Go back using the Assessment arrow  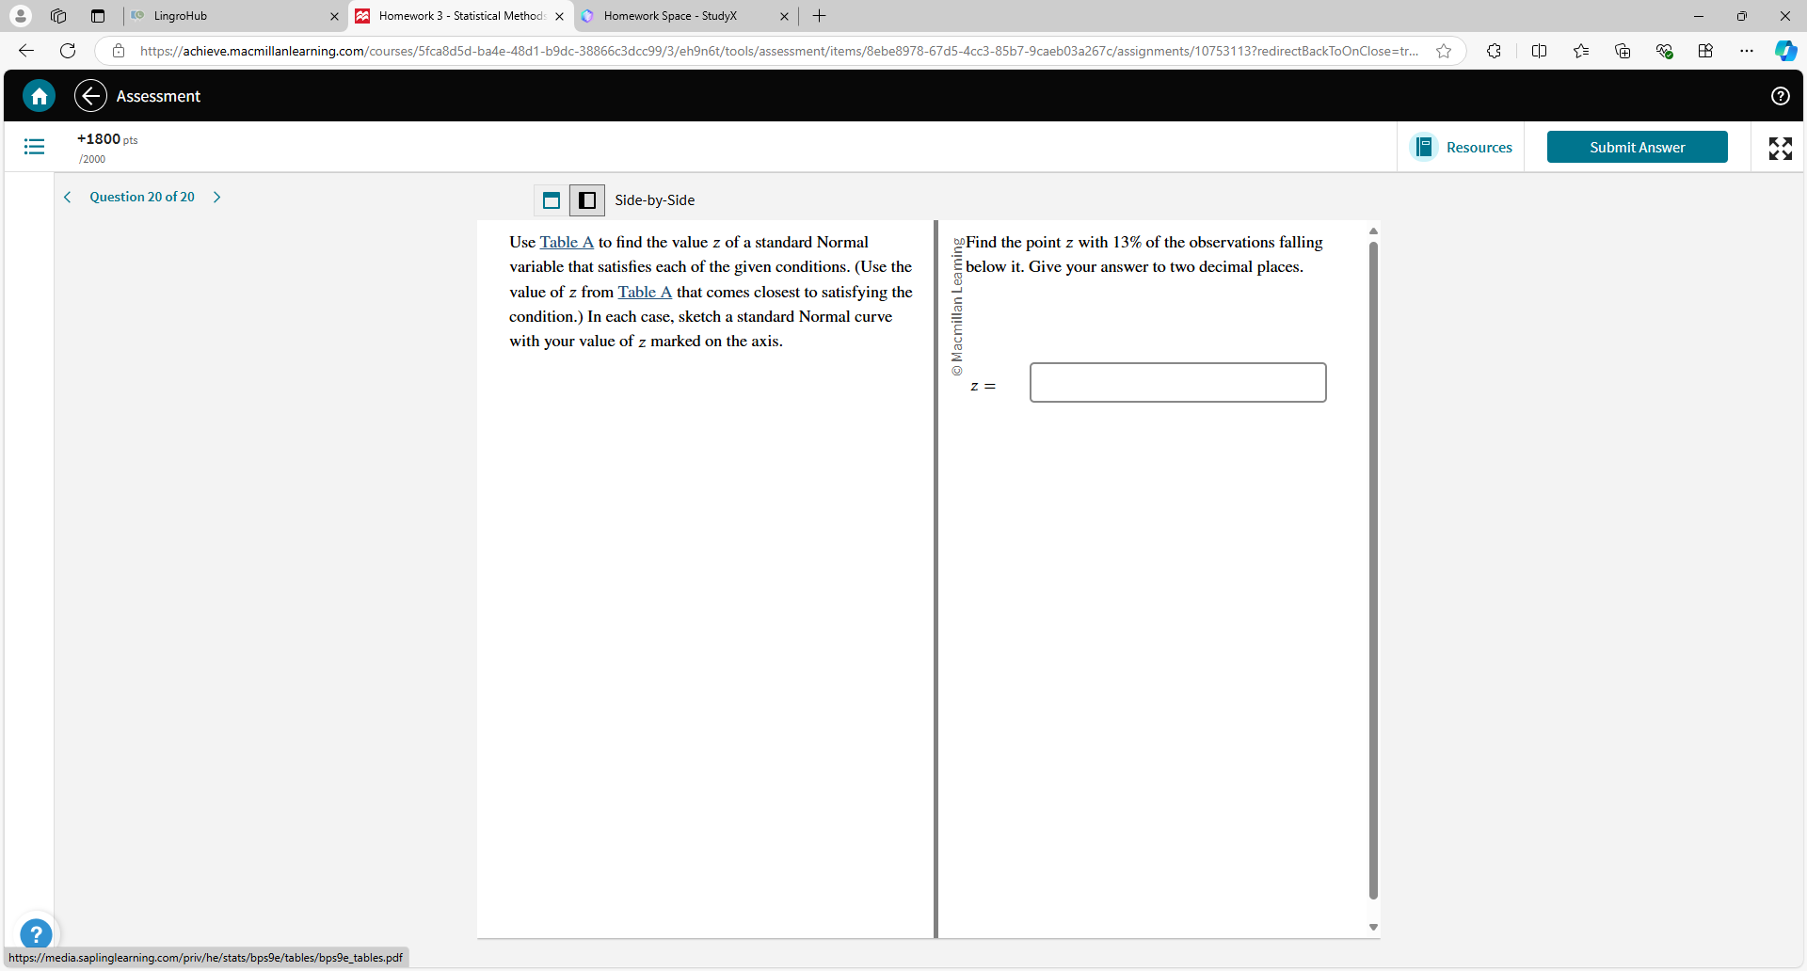90,96
